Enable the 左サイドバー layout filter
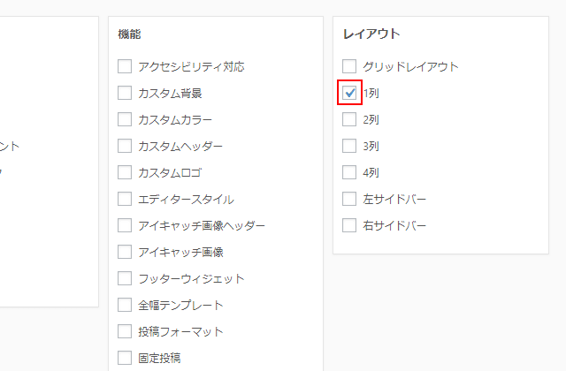The height and width of the screenshot is (371, 566). click(x=349, y=199)
